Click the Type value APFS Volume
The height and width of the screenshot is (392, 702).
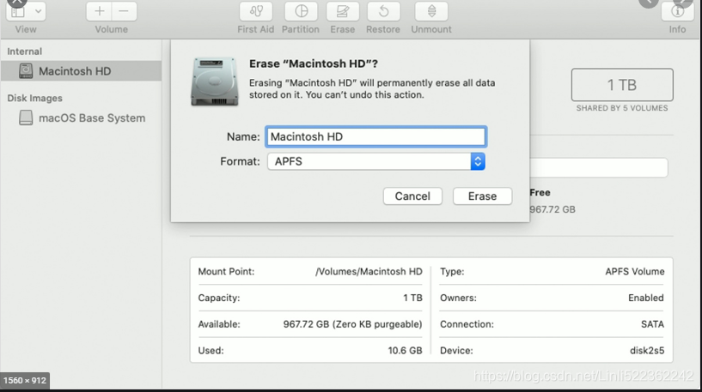[635, 271]
